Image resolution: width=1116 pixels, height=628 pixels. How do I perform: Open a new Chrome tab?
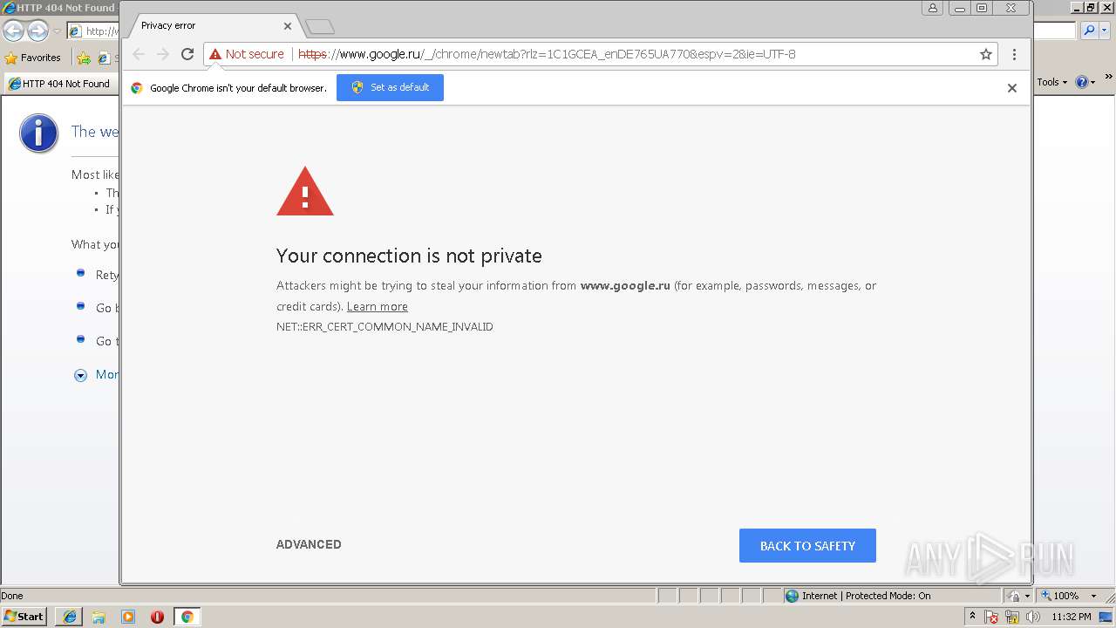[x=320, y=27]
